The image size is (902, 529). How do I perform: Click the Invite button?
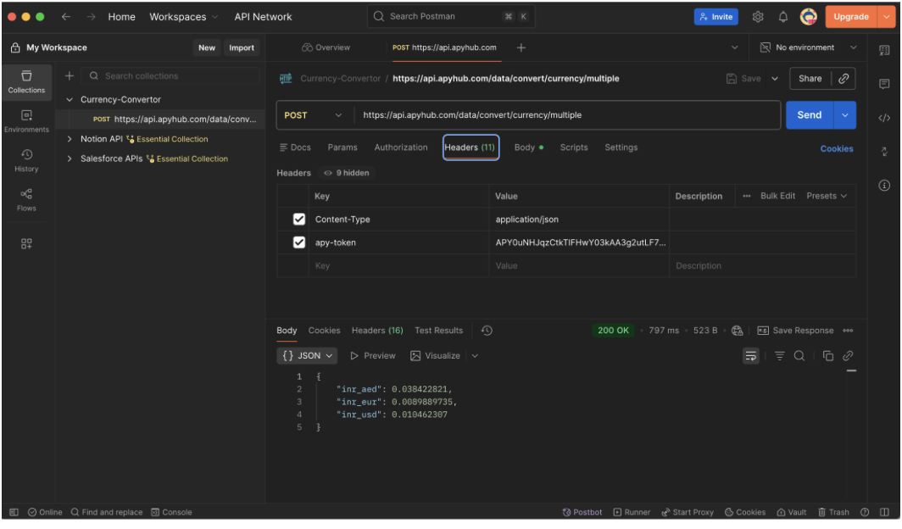716,17
